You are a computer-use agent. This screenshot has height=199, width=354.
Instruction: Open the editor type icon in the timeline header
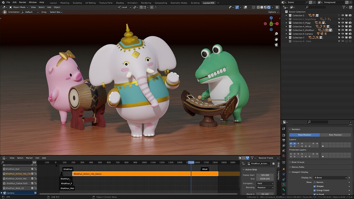coord(4,158)
